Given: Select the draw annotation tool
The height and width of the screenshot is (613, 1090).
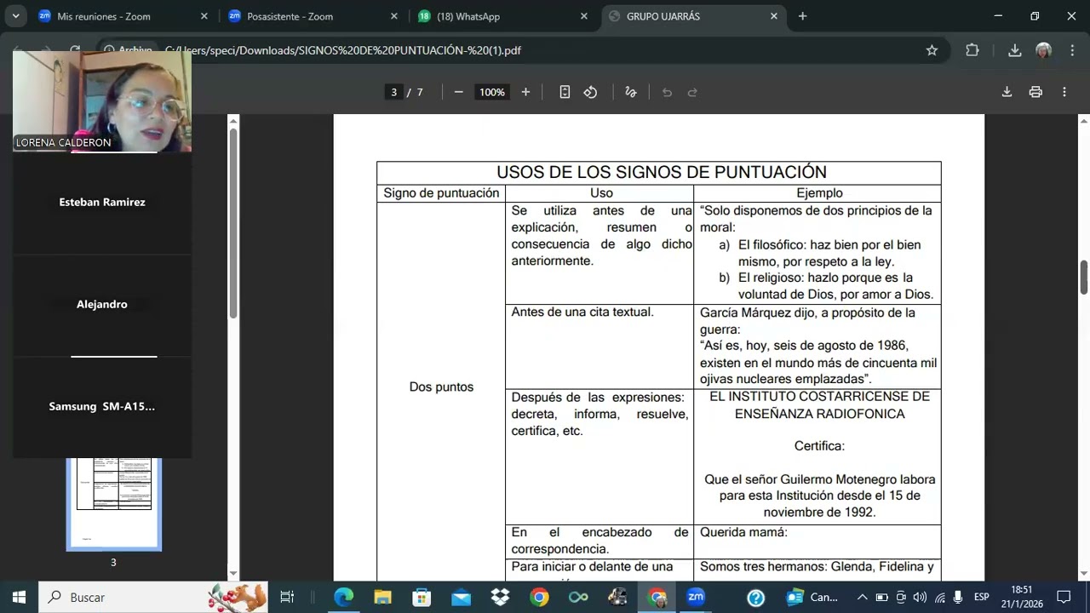Looking at the screenshot, I should pyautogui.click(x=631, y=92).
